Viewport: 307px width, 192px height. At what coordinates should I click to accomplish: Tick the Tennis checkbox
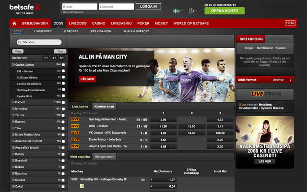(63, 115)
